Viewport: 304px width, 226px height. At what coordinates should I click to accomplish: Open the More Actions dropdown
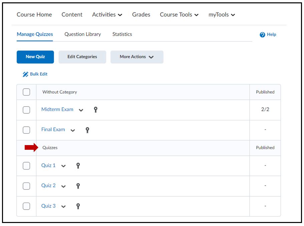(137, 57)
